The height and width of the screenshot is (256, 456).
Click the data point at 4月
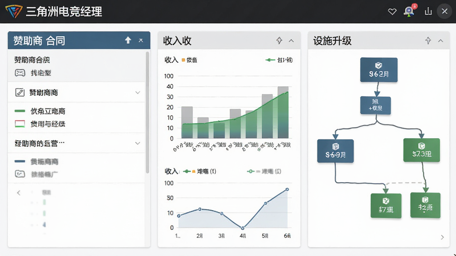click(x=243, y=228)
